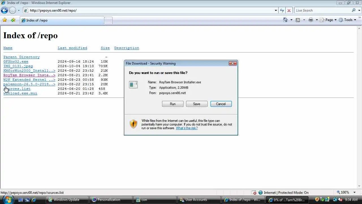Open the Page menu
This screenshot has height=204, width=362.
click(328, 20)
